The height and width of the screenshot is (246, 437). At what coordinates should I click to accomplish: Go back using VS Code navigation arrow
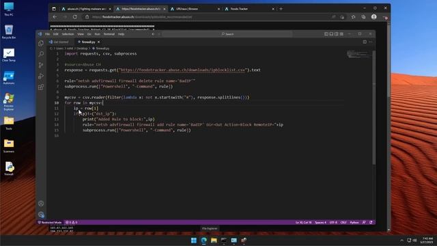(153, 34)
